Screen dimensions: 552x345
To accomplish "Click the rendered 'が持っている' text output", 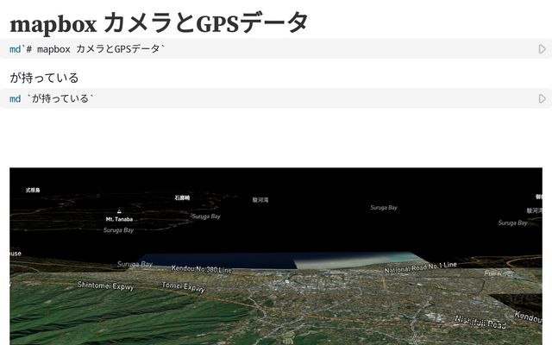I will coord(44,78).
